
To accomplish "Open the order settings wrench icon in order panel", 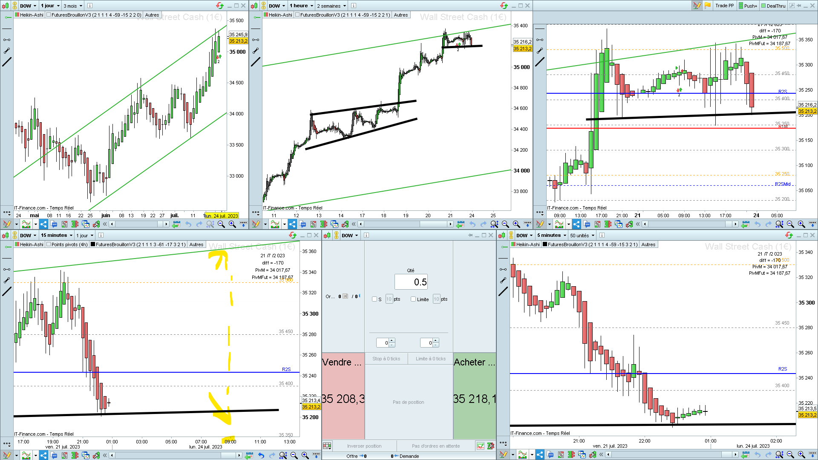I will click(x=491, y=446).
